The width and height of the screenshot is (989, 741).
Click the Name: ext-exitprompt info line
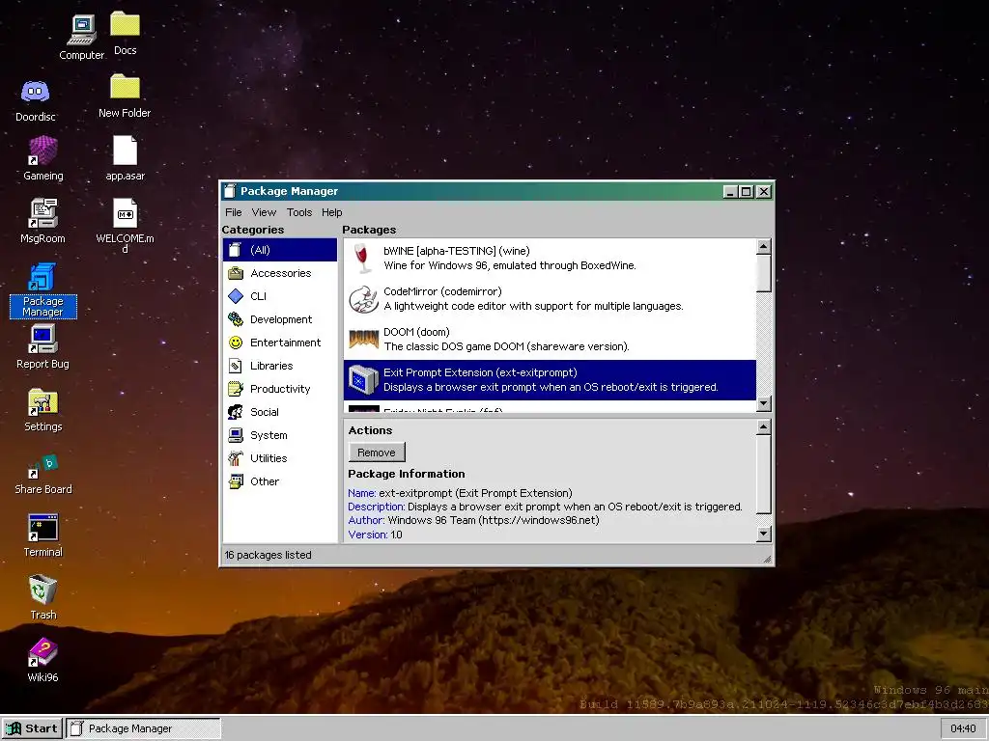point(461,493)
